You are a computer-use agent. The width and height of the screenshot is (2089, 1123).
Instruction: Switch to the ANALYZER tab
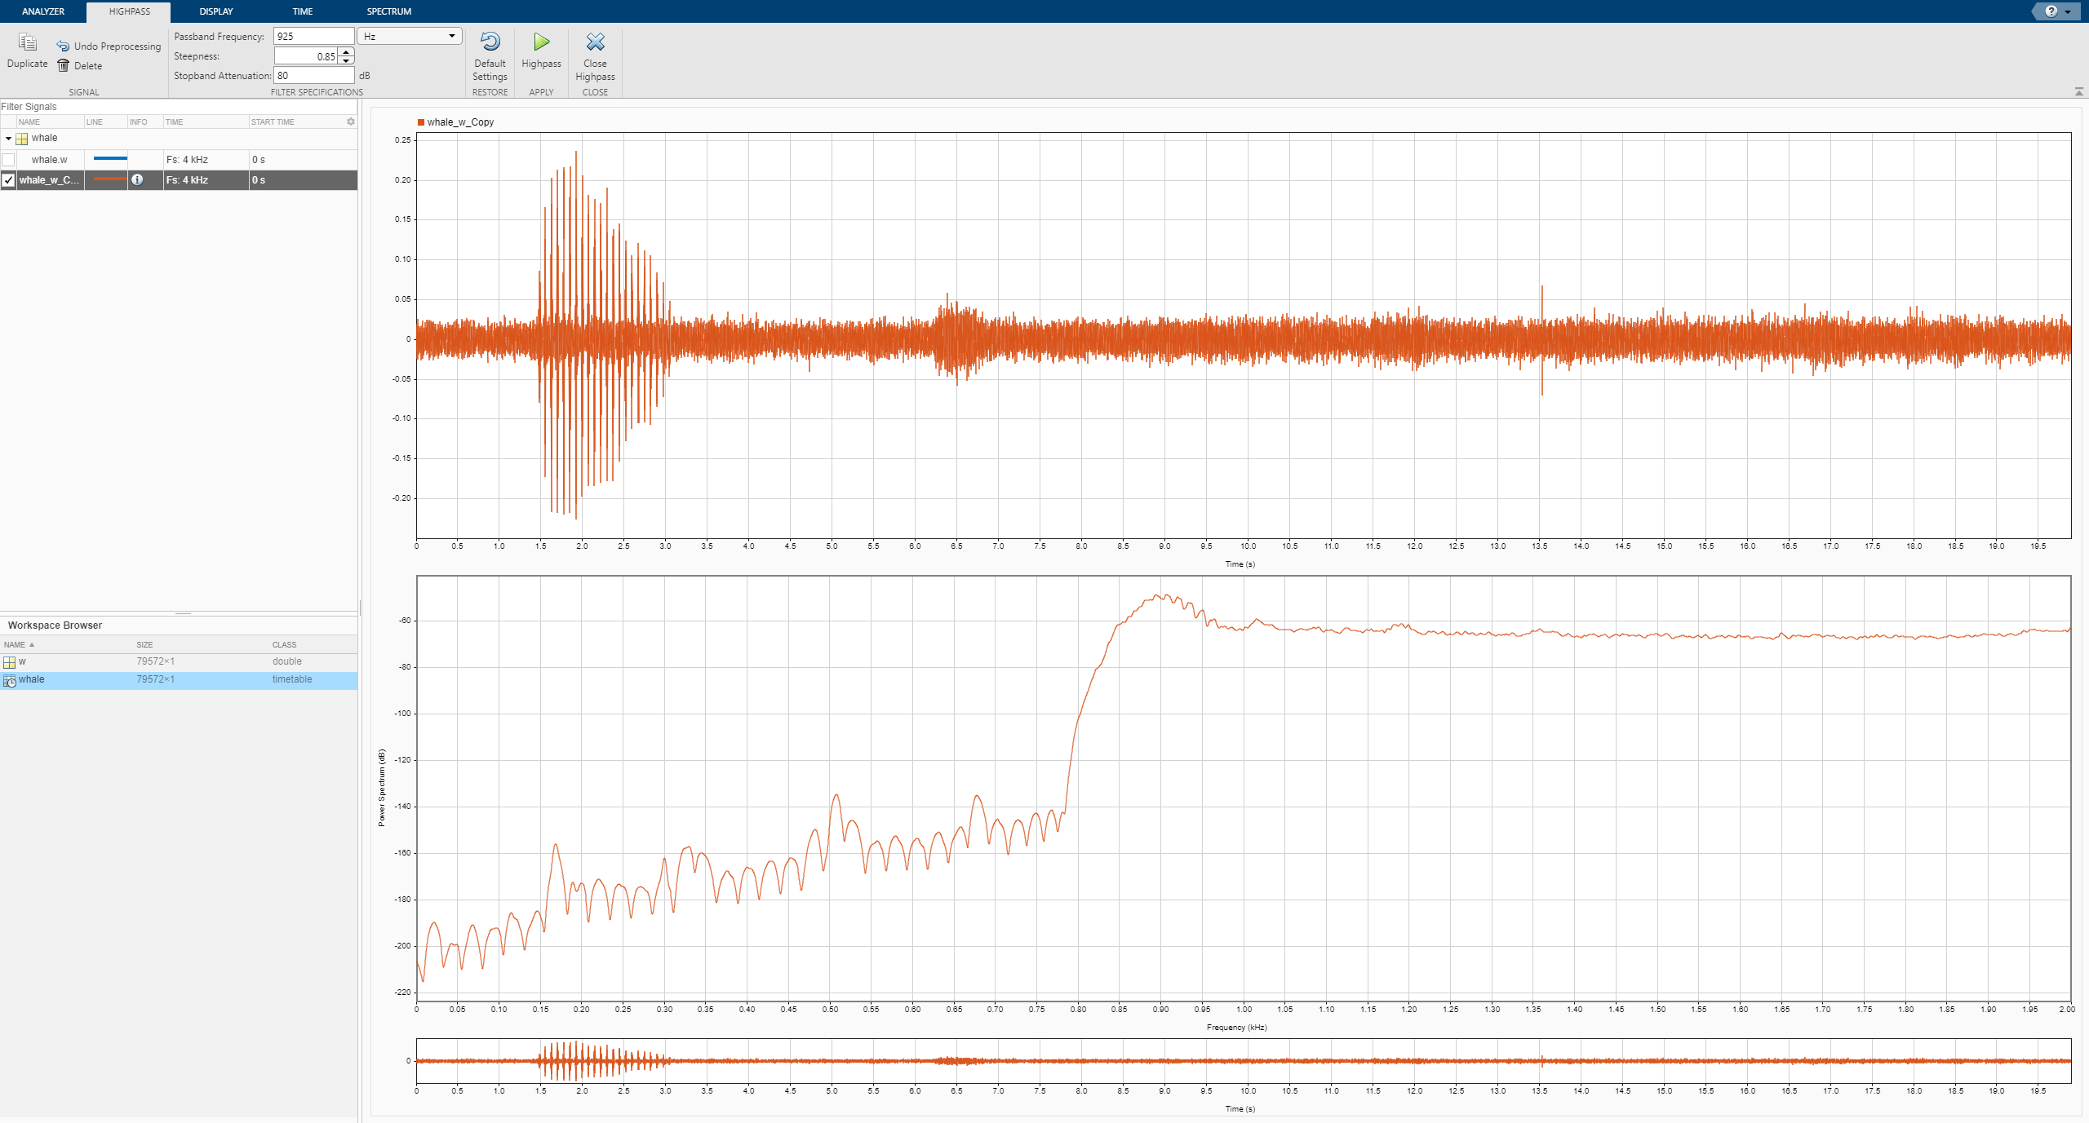(x=43, y=11)
